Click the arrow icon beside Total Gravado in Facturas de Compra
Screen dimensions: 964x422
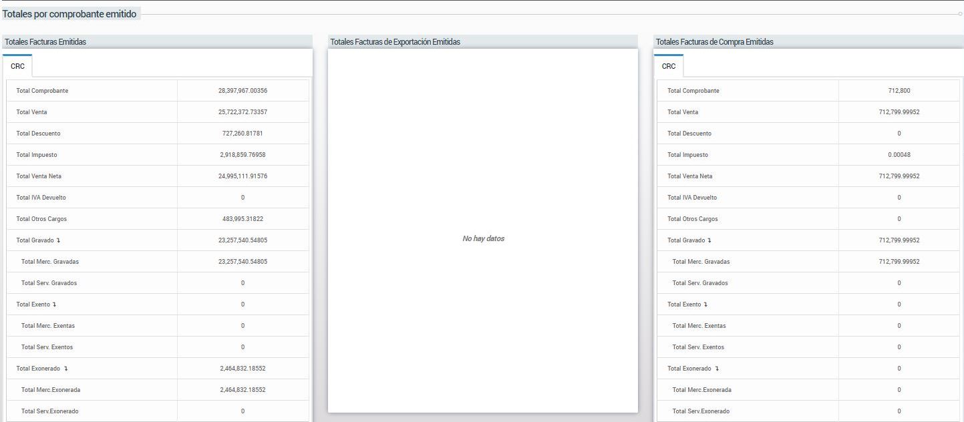point(709,240)
